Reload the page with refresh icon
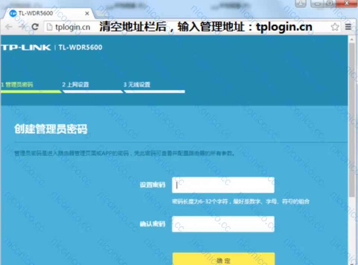 tap(35, 27)
